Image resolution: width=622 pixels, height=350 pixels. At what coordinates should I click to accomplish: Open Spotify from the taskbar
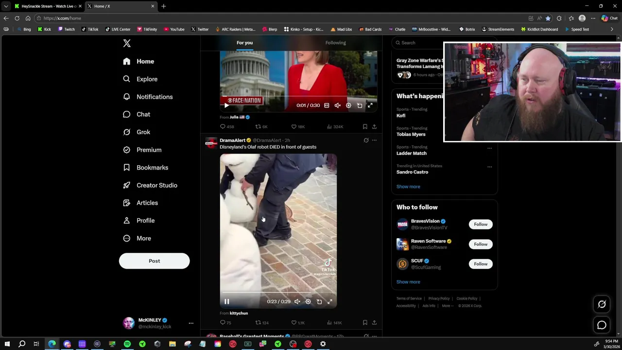[127, 344]
